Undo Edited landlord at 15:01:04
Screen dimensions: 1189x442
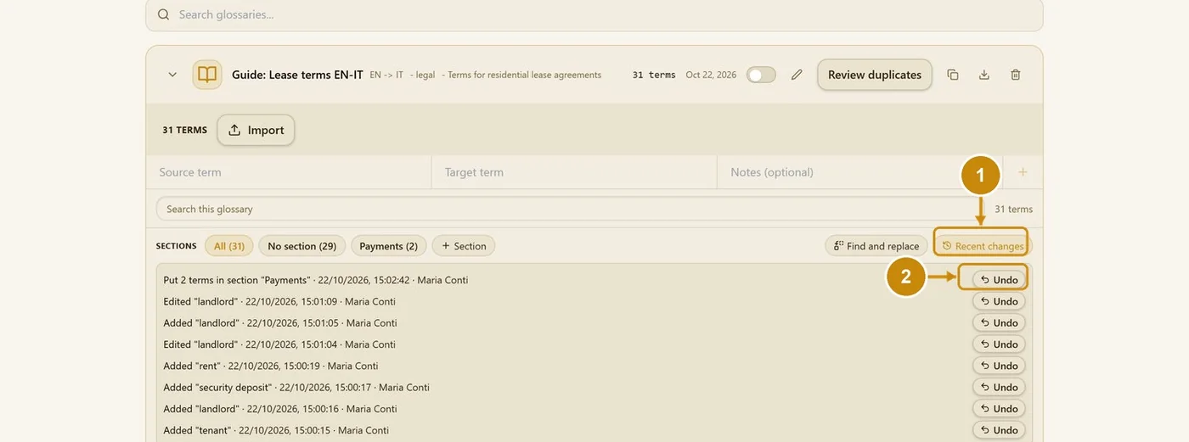click(999, 344)
